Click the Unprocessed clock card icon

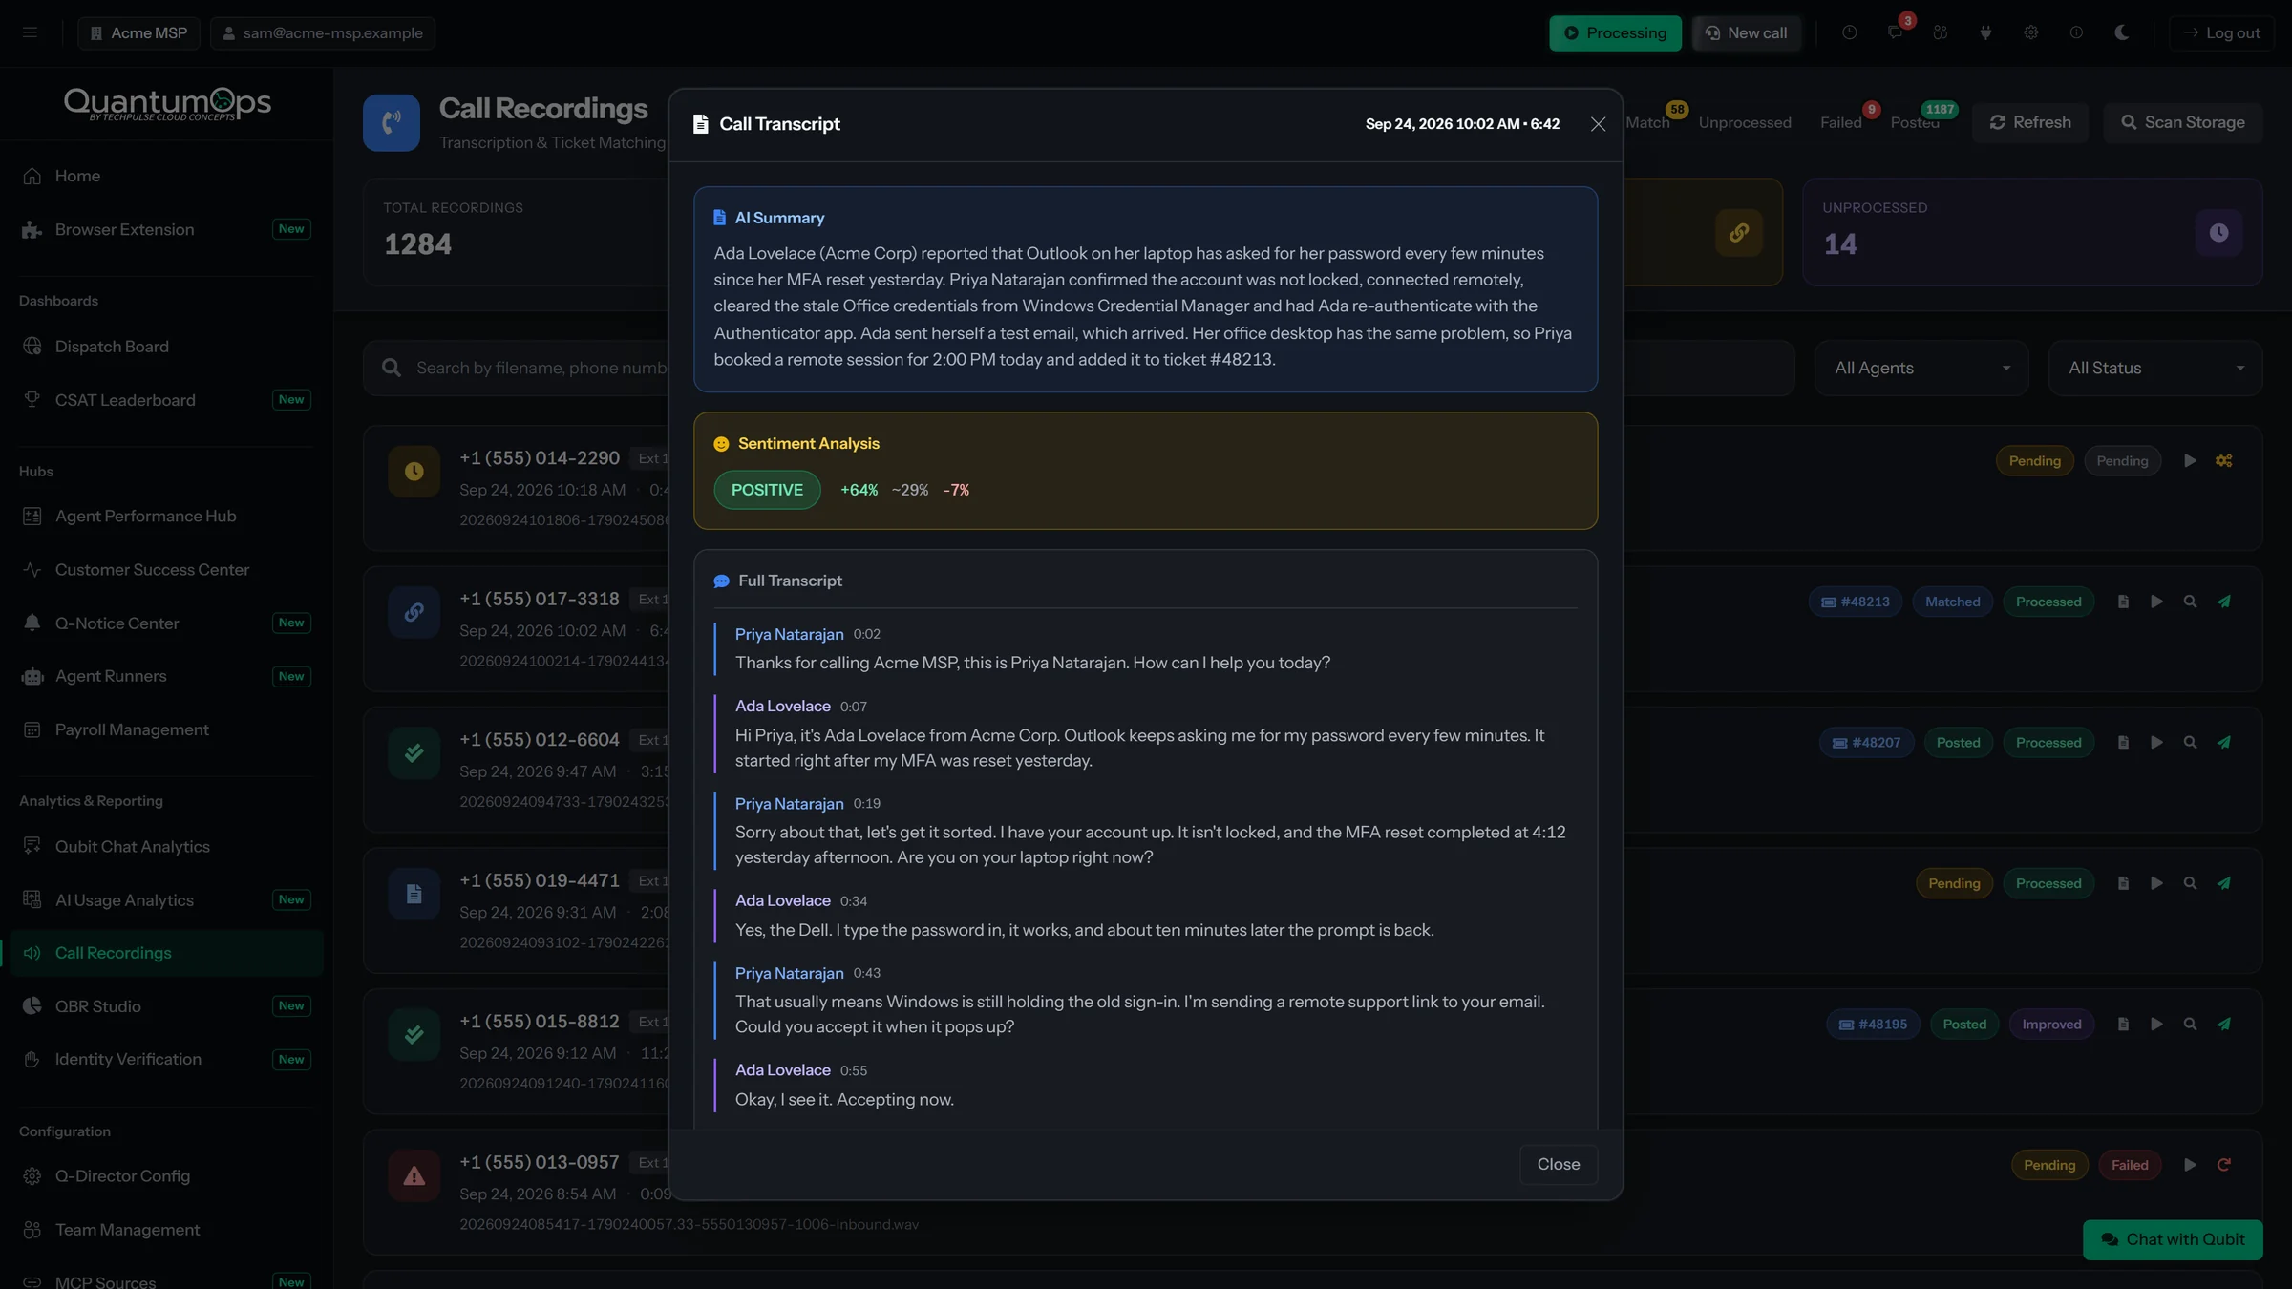coord(2218,232)
